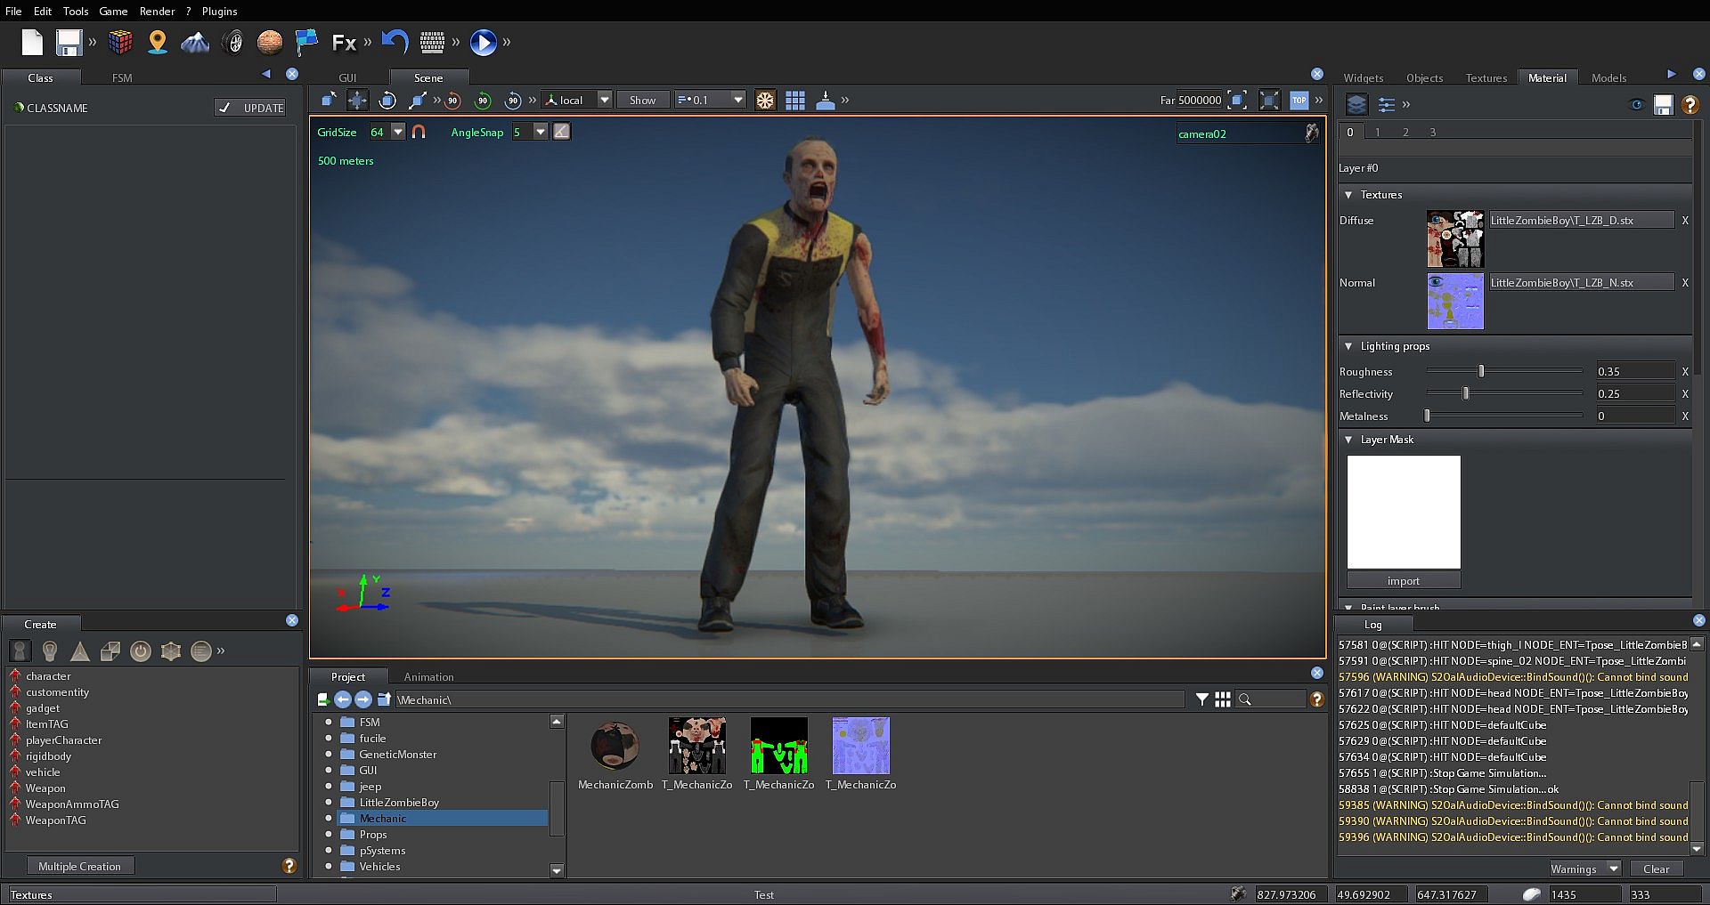Adjust the Roughness slider
The width and height of the screenshot is (1710, 905).
(x=1481, y=371)
